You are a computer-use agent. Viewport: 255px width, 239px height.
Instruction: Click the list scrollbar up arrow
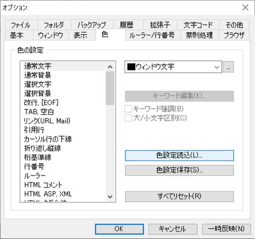110,67
